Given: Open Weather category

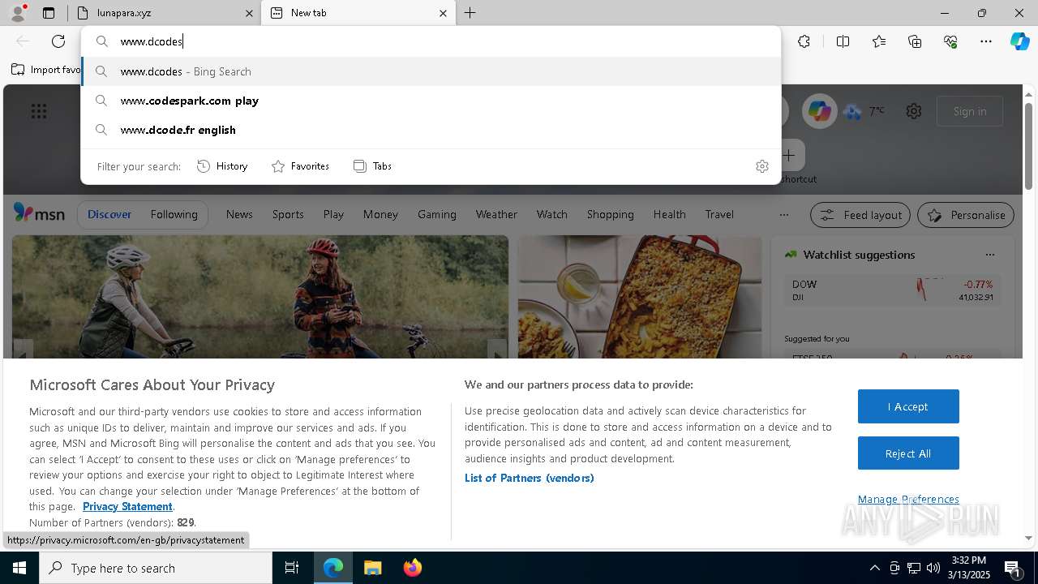Looking at the screenshot, I should 496,214.
